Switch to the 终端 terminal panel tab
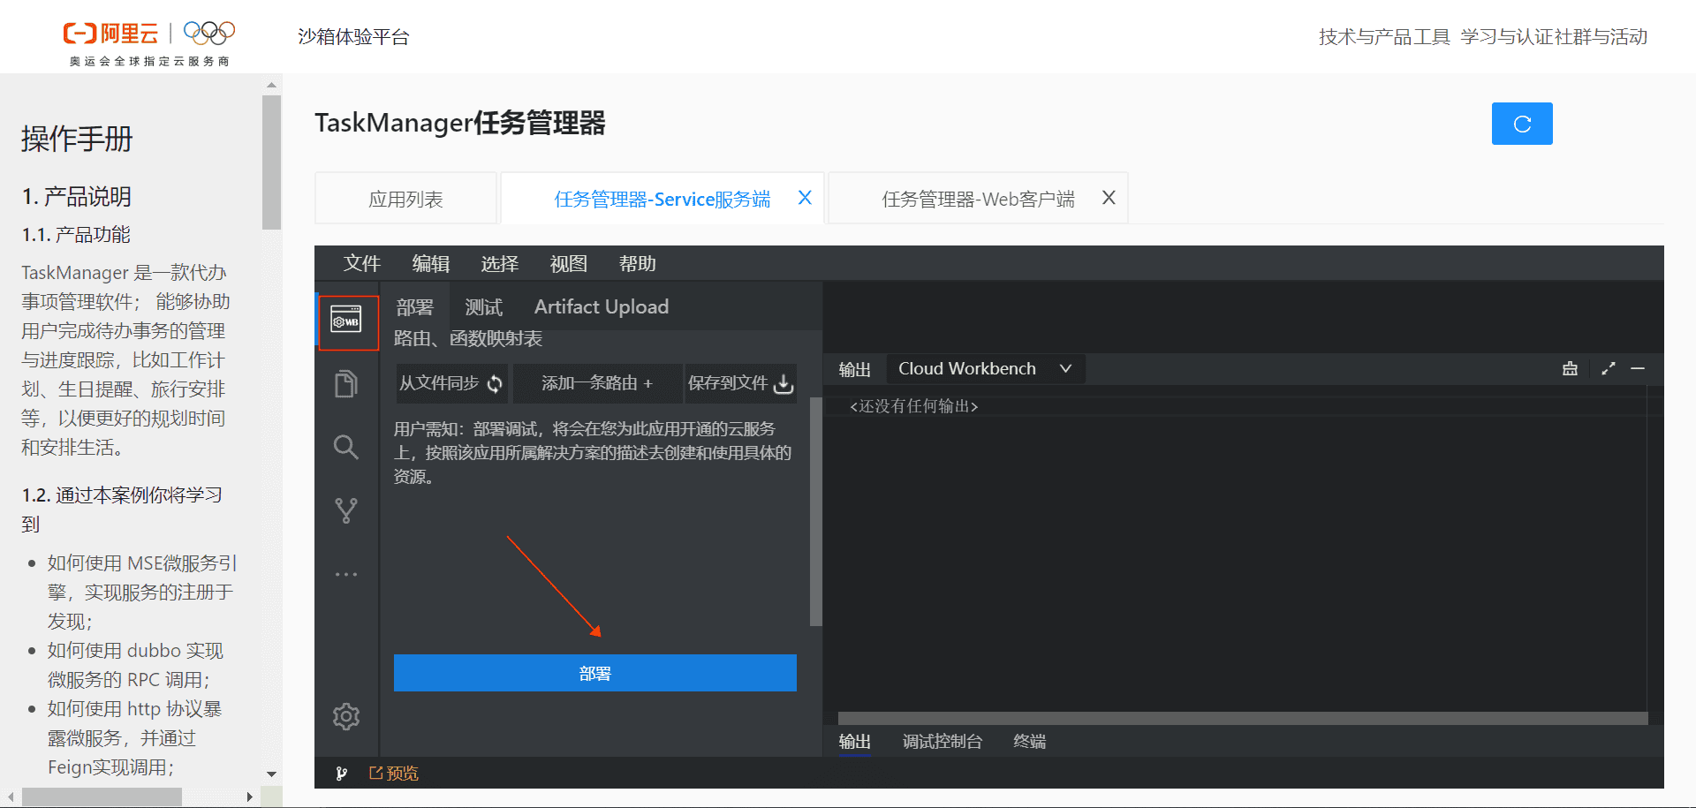1696x808 pixels. coord(1028,742)
